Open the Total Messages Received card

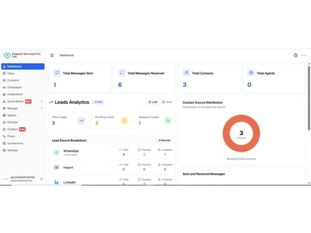coord(144,79)
